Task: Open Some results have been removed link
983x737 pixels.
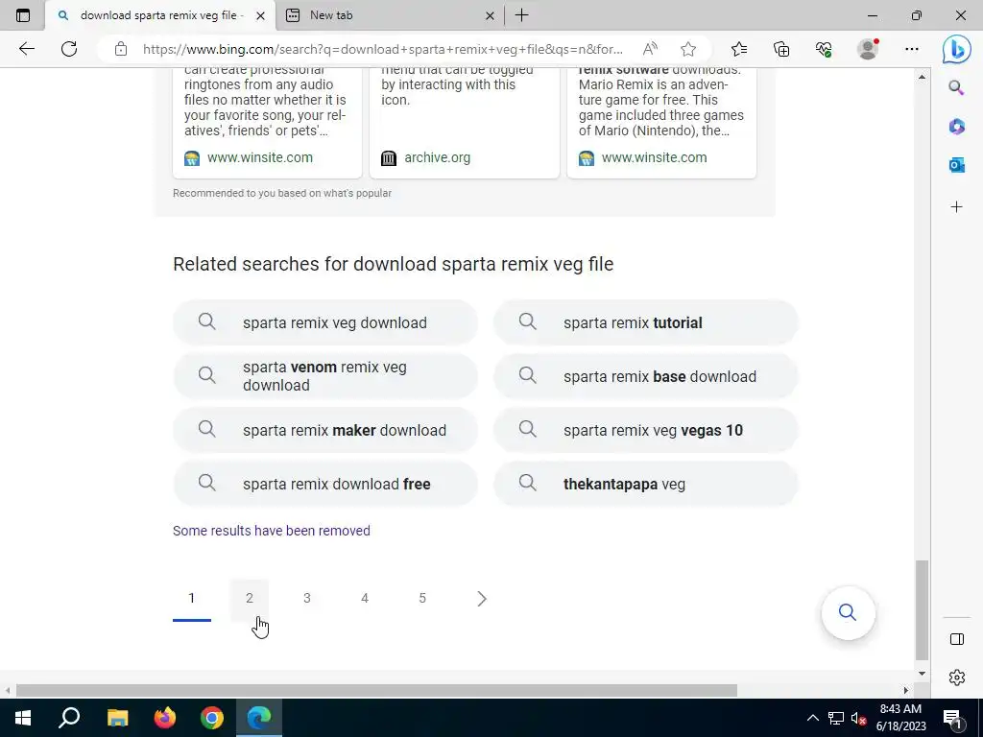Action: point(272,531)
